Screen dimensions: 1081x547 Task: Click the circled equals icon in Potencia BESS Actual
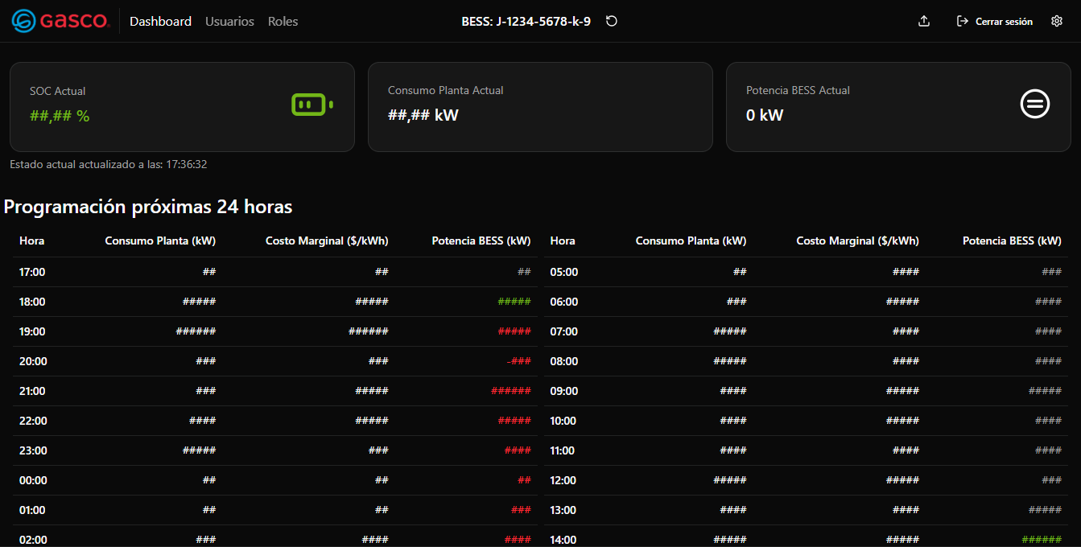tap(1035, 104)
